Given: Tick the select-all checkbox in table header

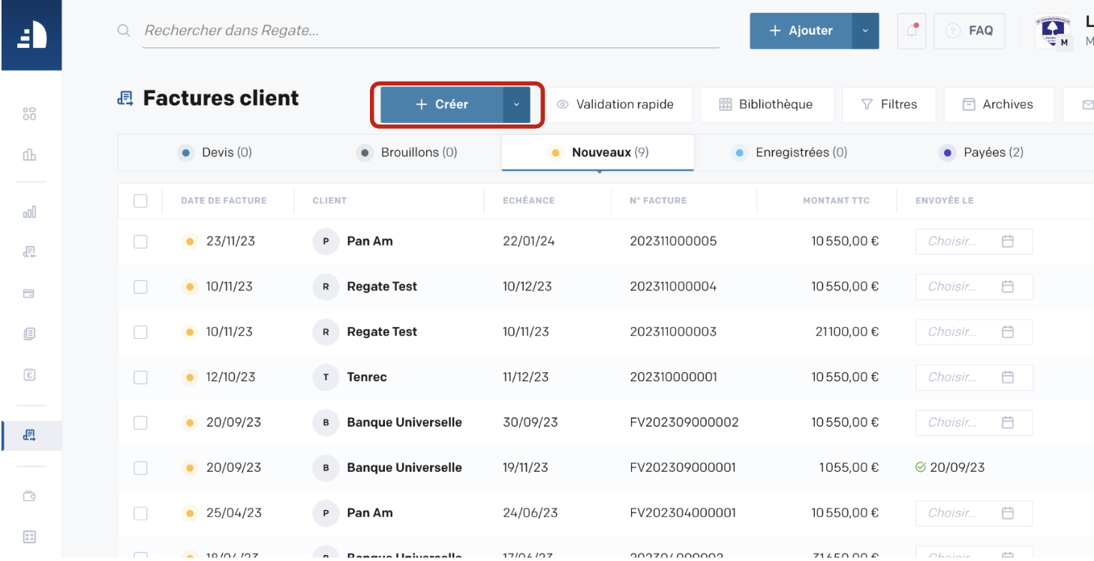Looking at the screenshot, I should [x=140, y=200].
